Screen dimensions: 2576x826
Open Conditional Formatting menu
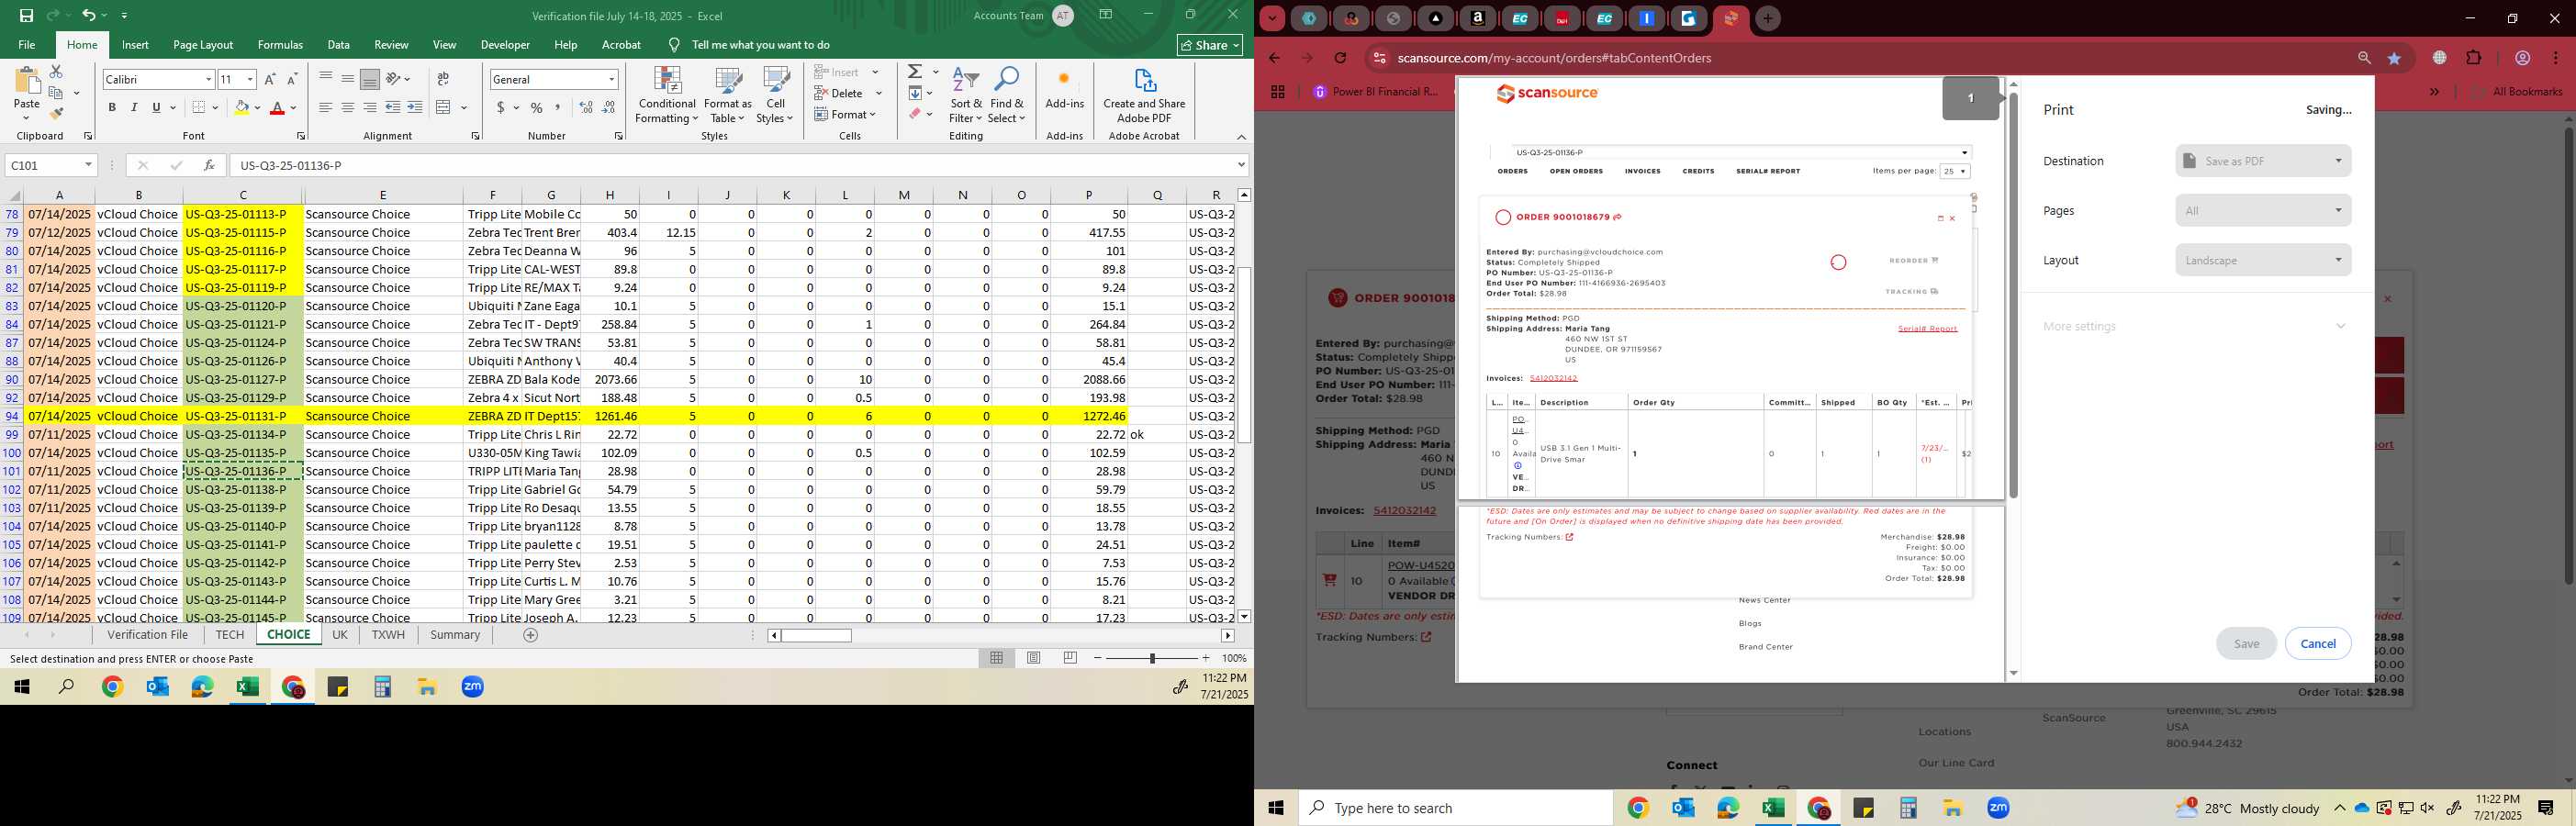point(667,95)
